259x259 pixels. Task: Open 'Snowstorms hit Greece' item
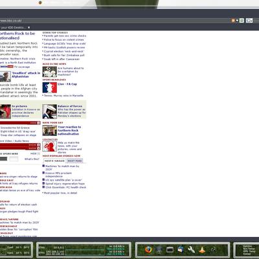(x=15, y=128)
